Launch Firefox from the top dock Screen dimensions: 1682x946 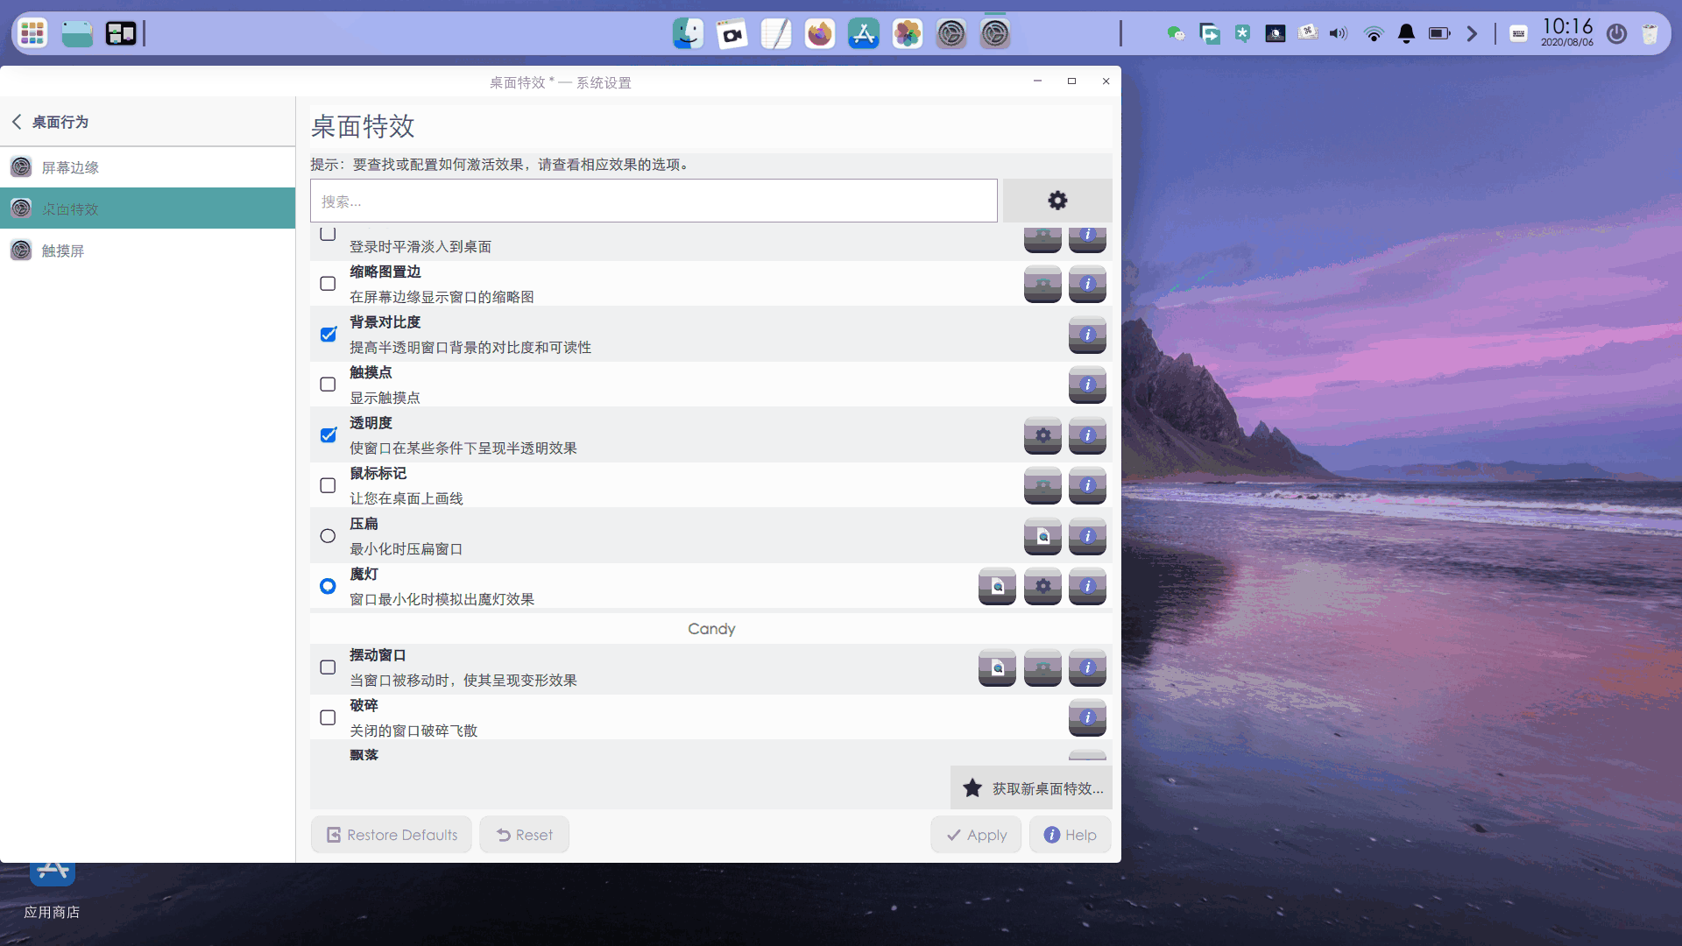[819, 33]
